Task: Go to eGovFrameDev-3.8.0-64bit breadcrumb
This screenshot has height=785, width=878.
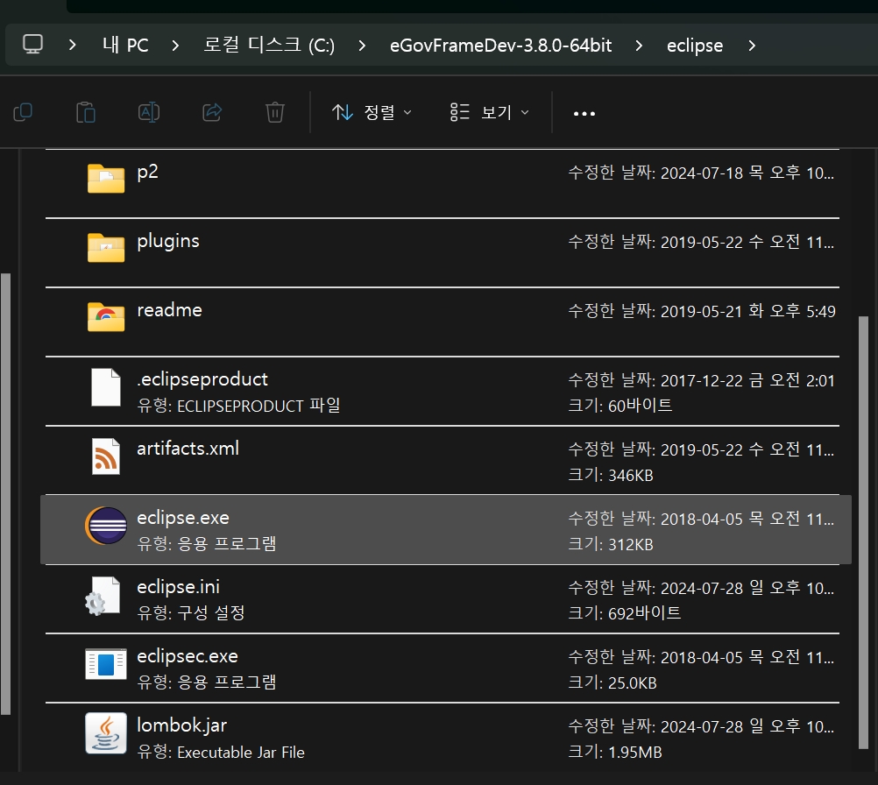Action: 500,45
